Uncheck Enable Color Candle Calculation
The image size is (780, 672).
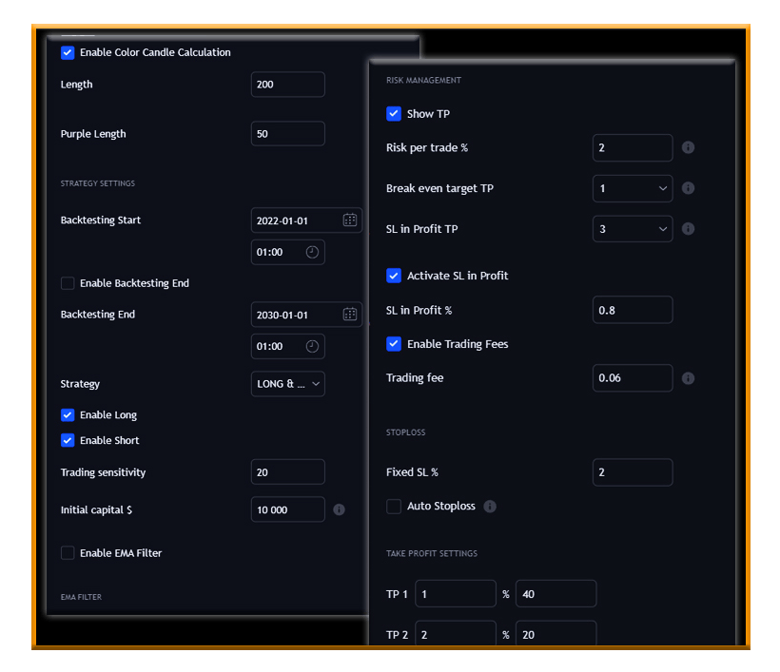[68, 52]
